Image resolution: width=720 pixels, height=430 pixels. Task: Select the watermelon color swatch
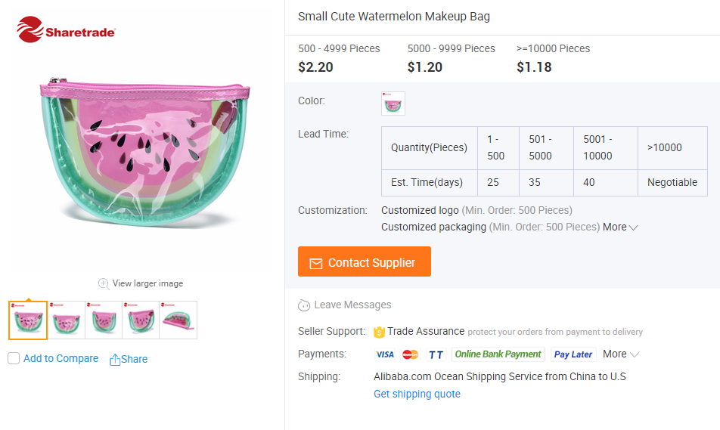(393, 104)
